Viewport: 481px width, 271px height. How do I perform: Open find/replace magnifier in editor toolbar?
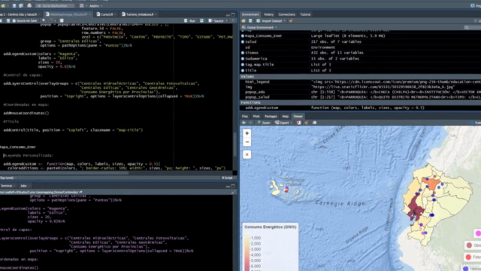[44, 20]
